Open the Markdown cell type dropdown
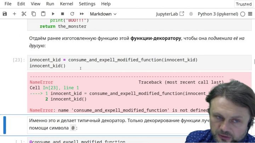 tap(103, 14)
